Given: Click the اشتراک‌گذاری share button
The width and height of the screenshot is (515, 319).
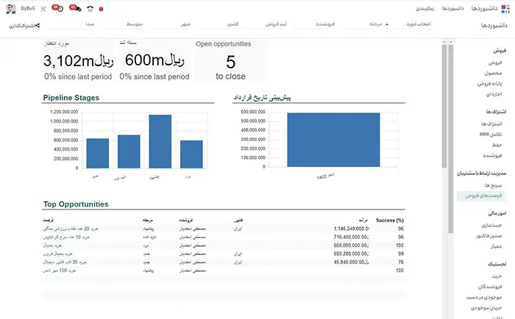Looking at the screenshot, I should 24,25.
